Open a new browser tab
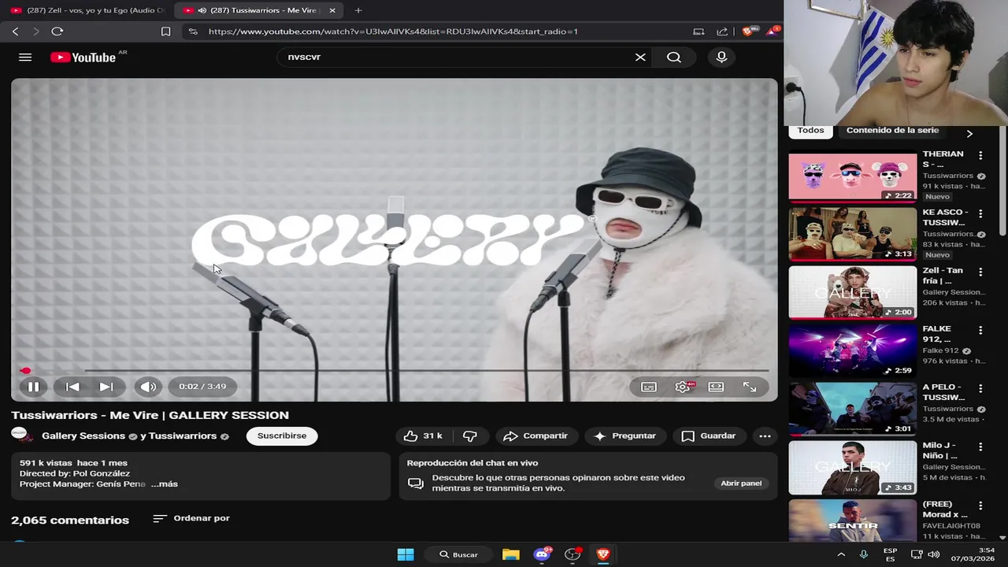The width and height of the screenshot is (1008, 567). 358,10
